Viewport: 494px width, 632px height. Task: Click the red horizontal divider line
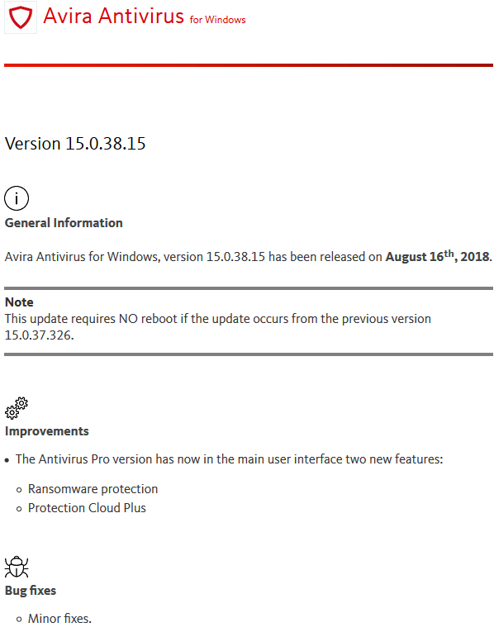point(249,65)
